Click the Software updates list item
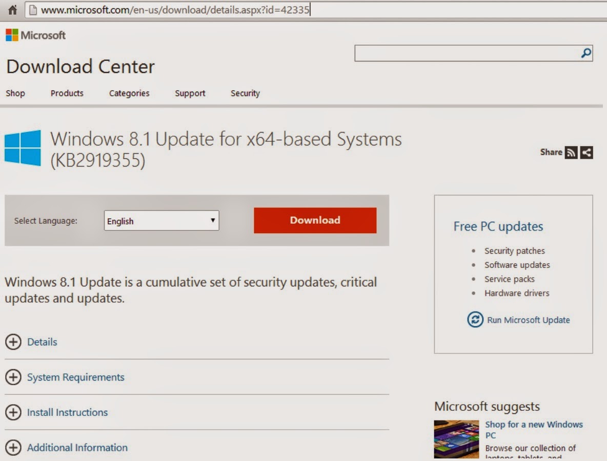The width and height of the screenshot is (607, 461). 517,265
